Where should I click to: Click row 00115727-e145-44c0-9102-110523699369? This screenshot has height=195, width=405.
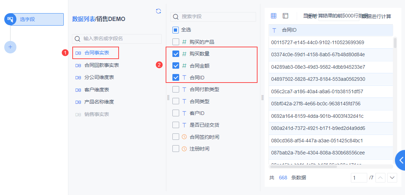331,43
